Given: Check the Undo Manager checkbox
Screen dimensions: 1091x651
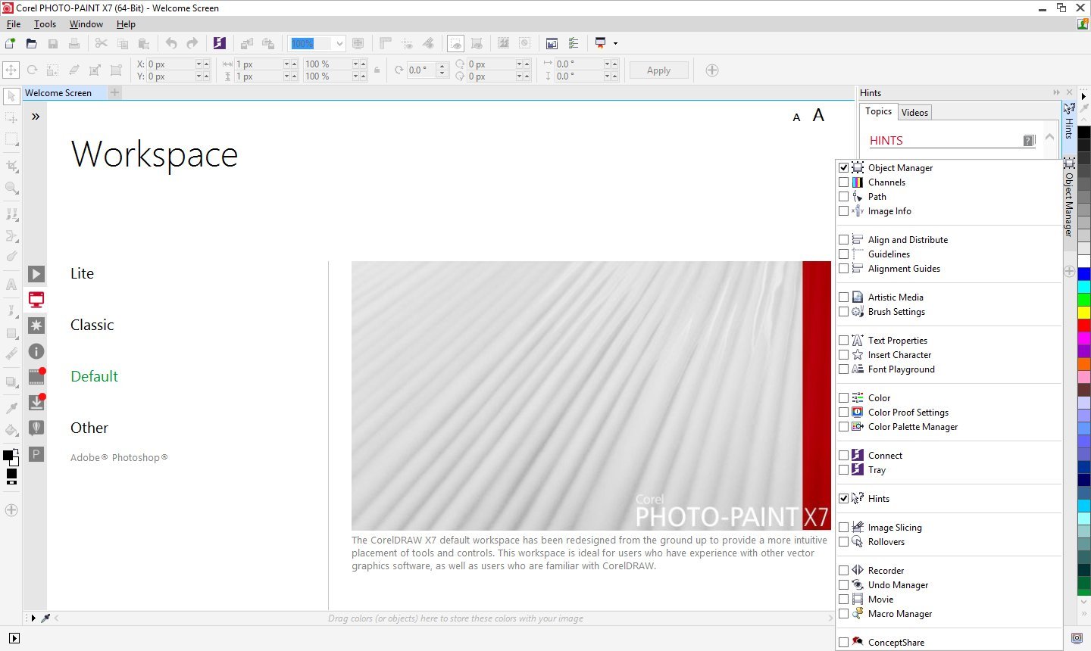Looking at the screenshot, I should 844,584.
